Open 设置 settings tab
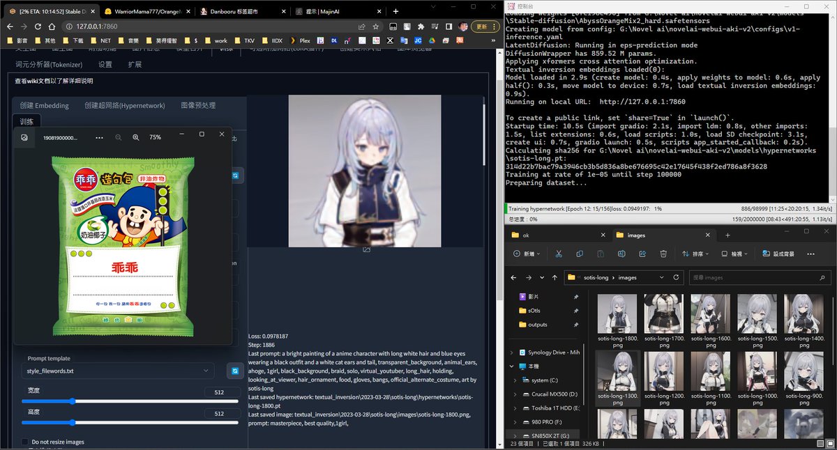 click(105, 64)
